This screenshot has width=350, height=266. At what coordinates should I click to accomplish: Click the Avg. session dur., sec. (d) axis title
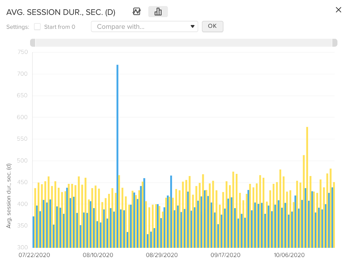pyautogui.click(x=9, y=196)
